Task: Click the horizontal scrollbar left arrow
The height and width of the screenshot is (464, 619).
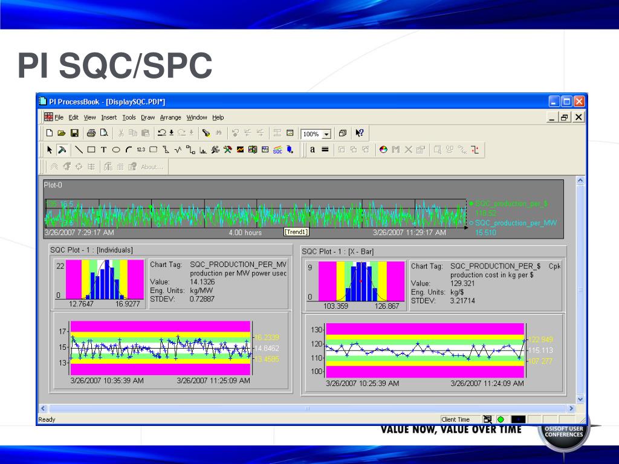Action: tap(44, 408)
